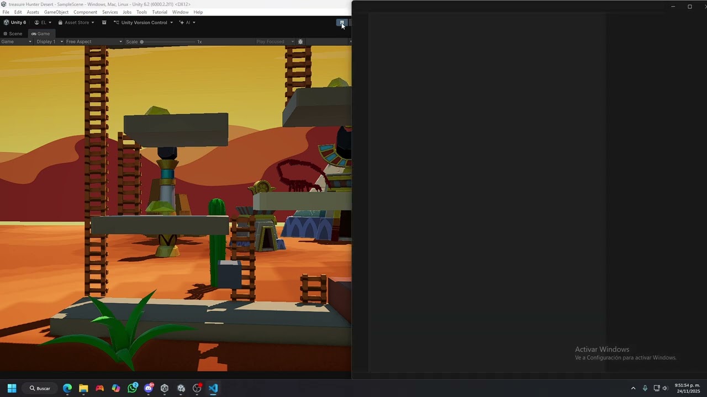
Task: Maximize the dark window on the right
Action: click(x=689, y=7)
